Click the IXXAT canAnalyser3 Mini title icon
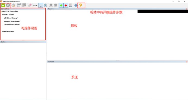 click(1, 1)
